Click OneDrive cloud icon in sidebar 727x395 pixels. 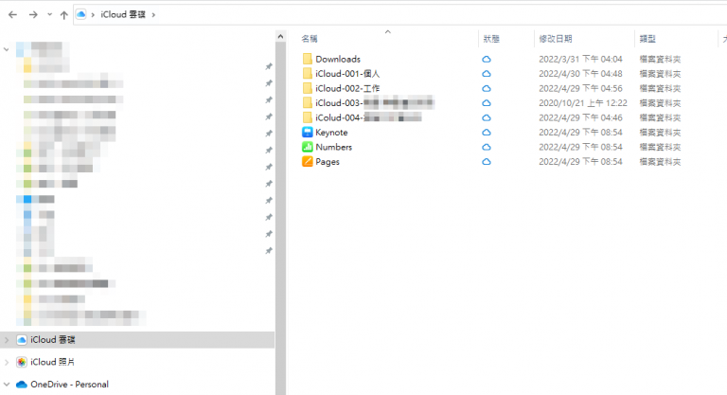22,385
